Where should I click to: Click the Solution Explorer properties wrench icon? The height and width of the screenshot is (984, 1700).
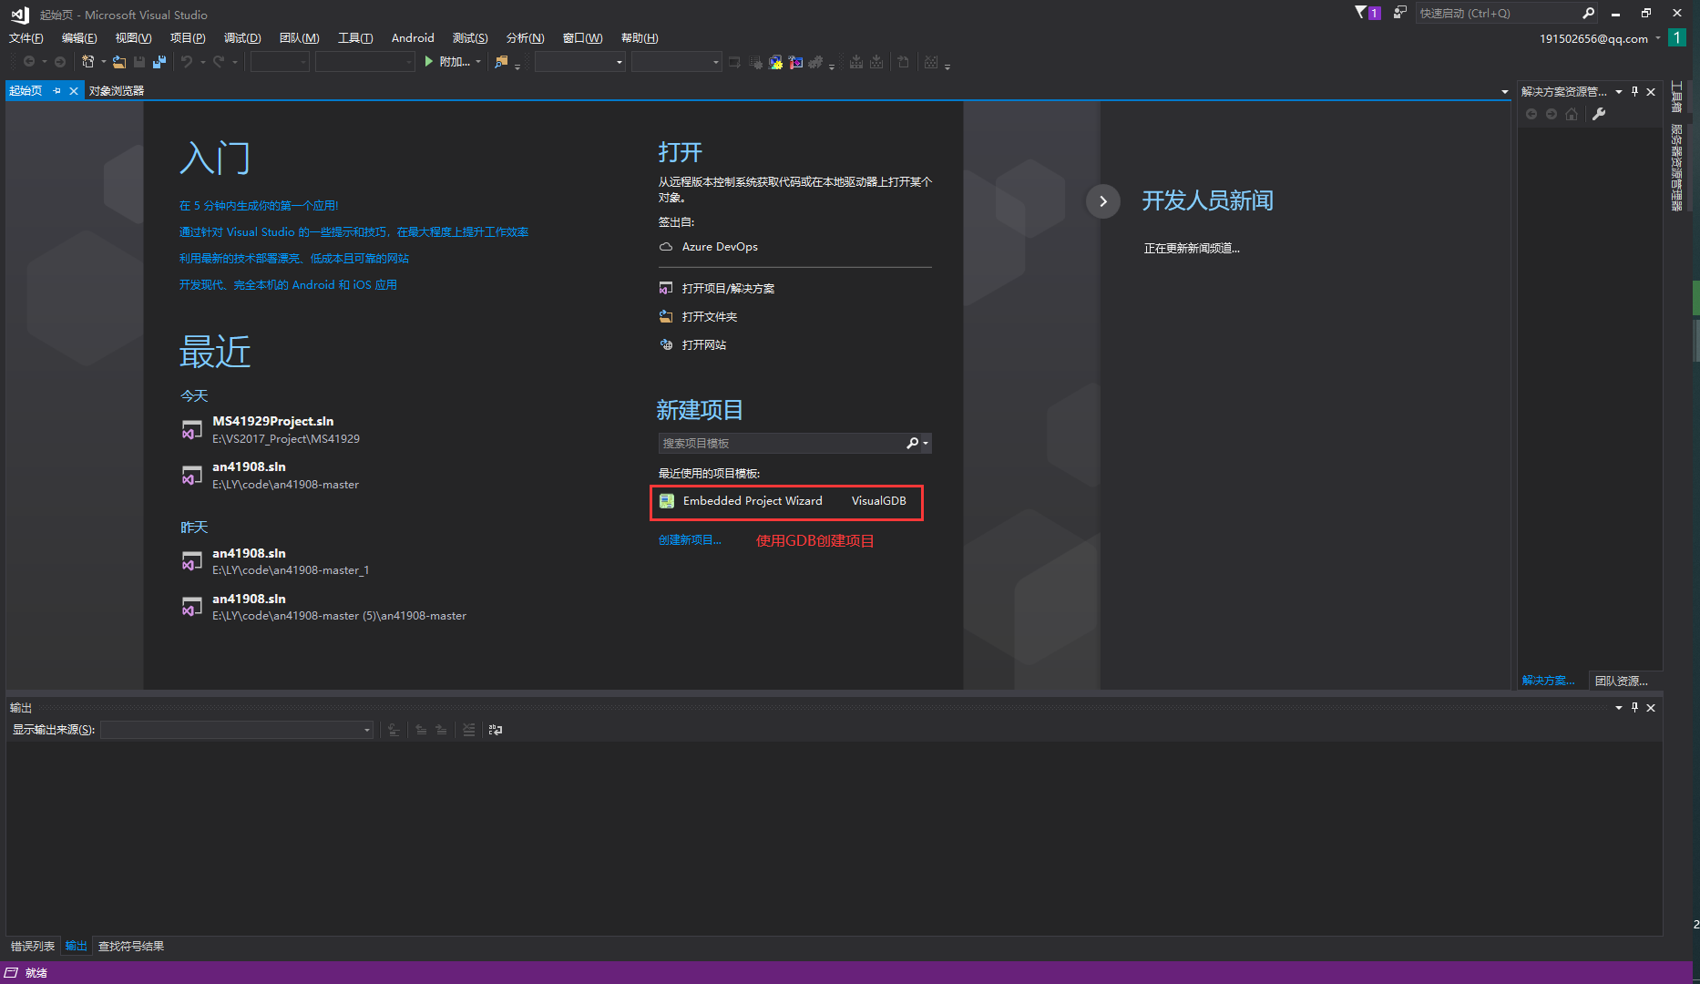(1599, 114)
